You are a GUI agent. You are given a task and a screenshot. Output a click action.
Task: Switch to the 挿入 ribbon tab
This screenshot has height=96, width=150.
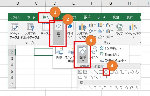(x=46, y=17)
